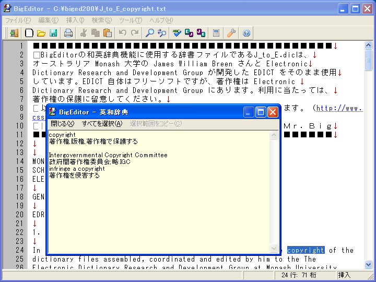Click the spell check icon

[177, 33]
